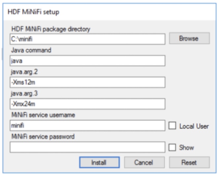Cancel the MiNiFi setup dialog

(144, 162)
